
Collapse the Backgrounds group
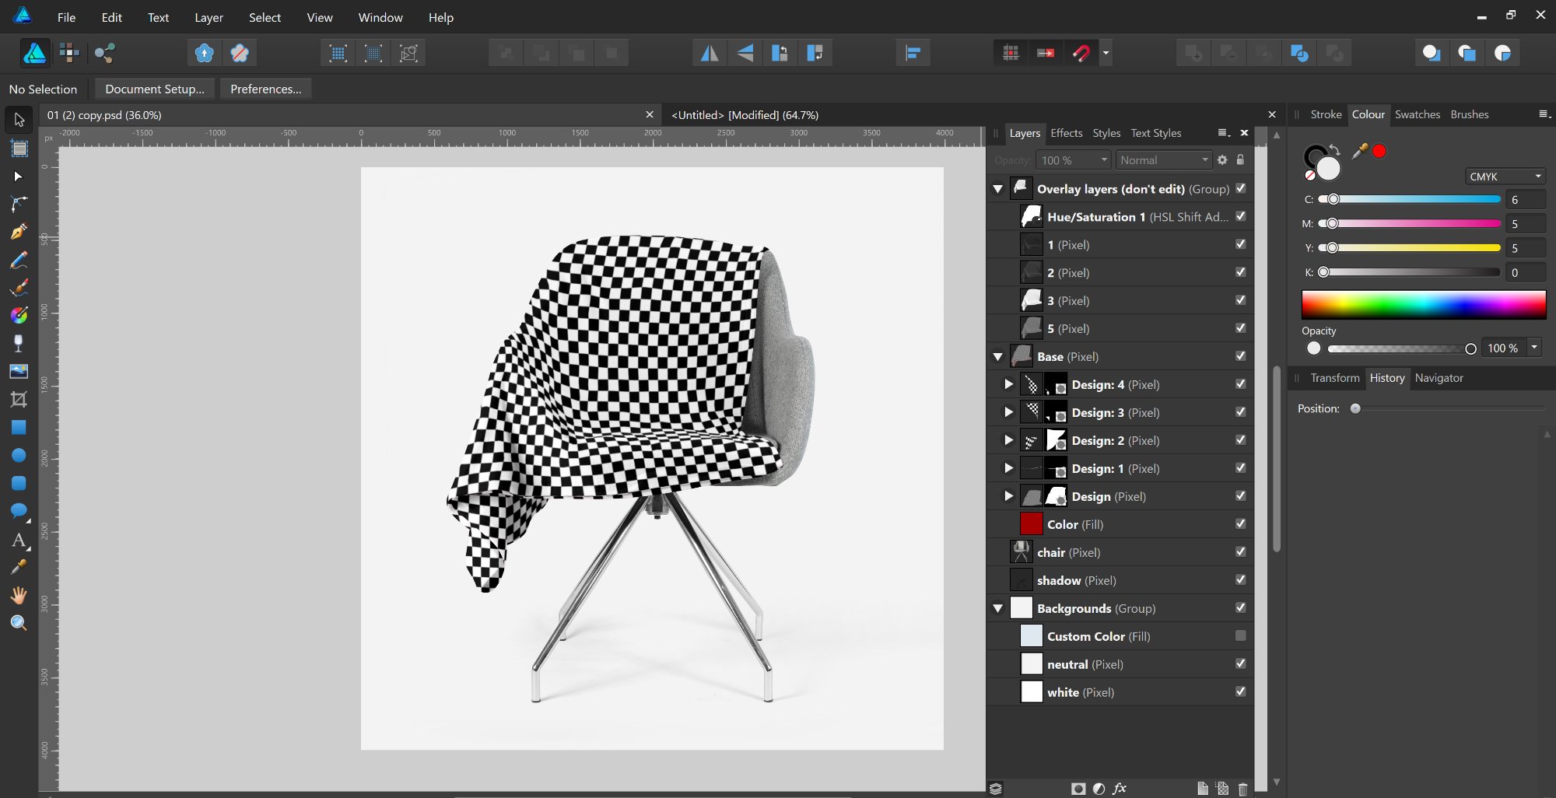pyautogui.click(x=998, y=608)
